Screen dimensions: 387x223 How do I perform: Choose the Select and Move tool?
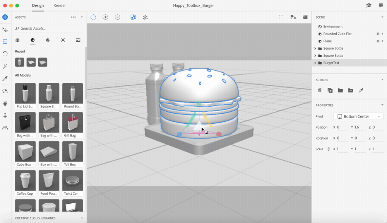pyautogui.click(x=5, y=30)
